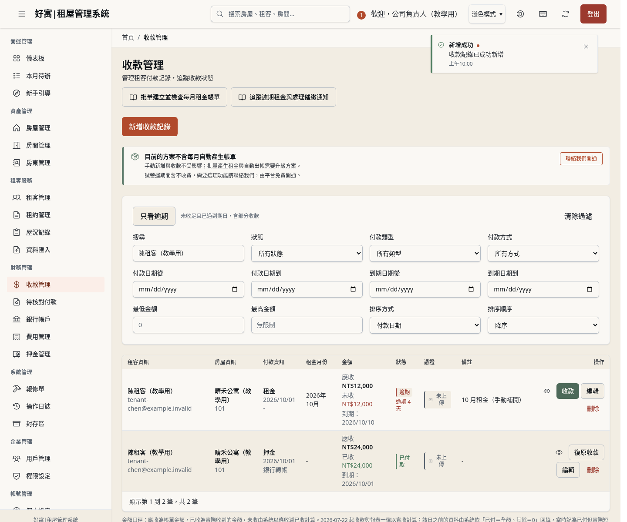Delete the 10月租金 row via 刪除
The height and width of the screenshot is (522, 627).
(593, 408)
